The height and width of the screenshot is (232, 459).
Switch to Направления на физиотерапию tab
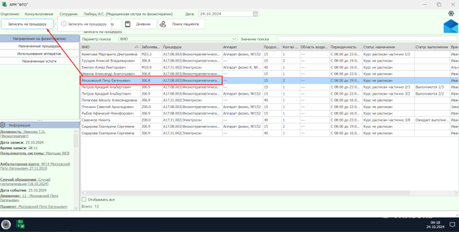tap(40, 38)
